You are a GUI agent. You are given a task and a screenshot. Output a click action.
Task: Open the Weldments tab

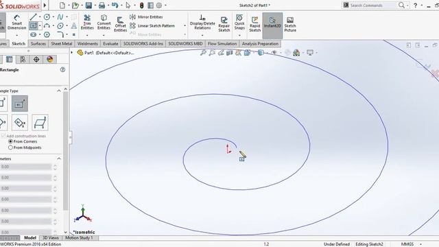point(87,44)
